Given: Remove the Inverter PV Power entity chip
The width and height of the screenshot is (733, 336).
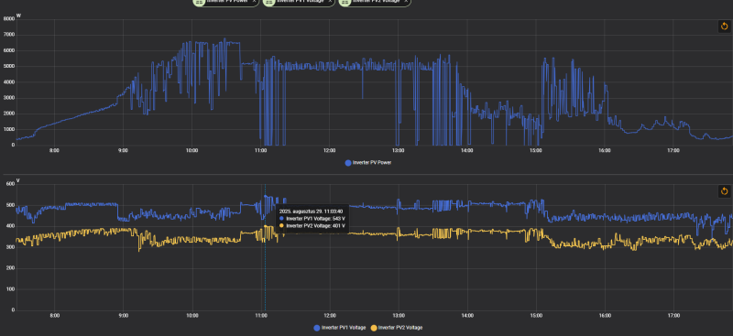Looking at the screenshot, I should (x=254, y=2).
